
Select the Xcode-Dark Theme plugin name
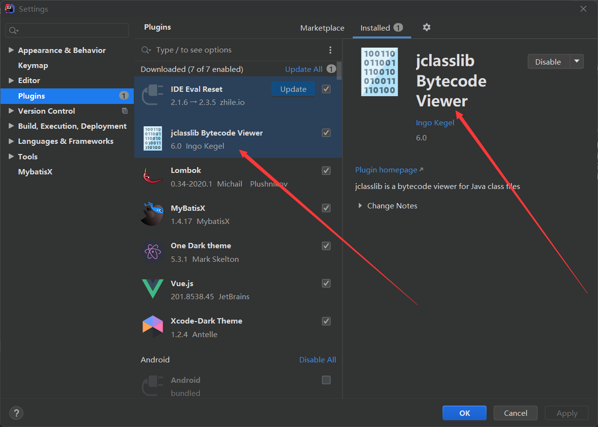pos(206,321)
